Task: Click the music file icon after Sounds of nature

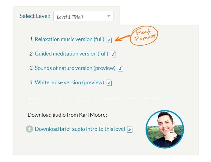Action: coord(121,68)
